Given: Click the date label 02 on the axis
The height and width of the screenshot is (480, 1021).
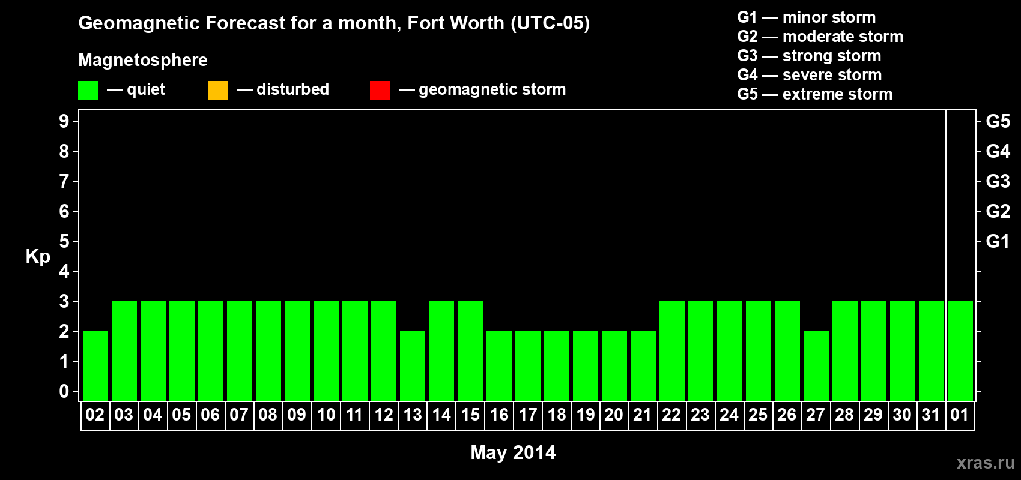Looking at the screenshot, I should pos(95,415).
